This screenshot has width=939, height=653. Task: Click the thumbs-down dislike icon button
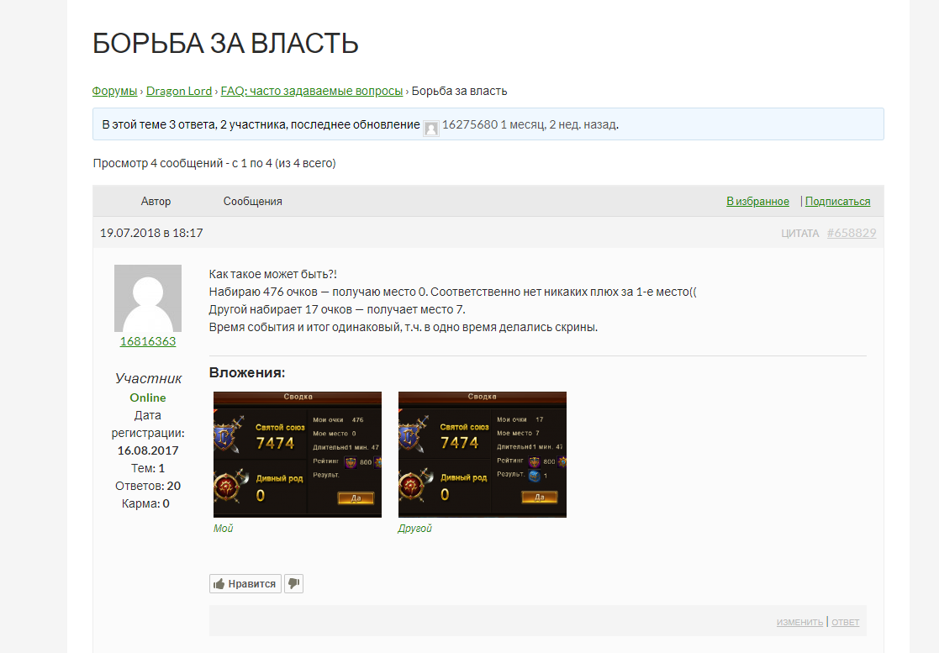click(x=293, y=584)
